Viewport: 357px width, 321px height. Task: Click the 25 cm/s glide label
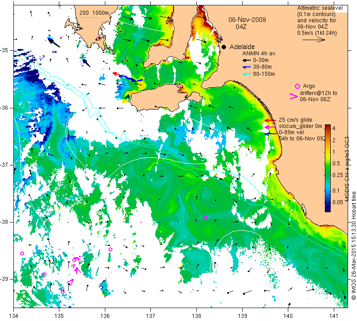point(295,120)
